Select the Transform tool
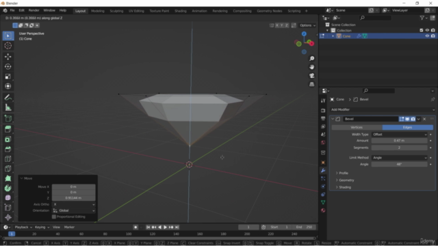 click(8, 86)
